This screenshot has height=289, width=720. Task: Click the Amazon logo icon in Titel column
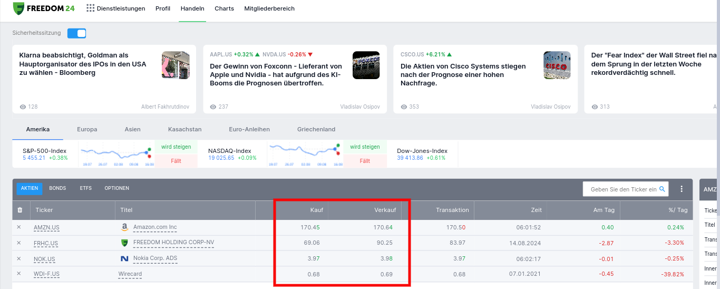[124, 227]
